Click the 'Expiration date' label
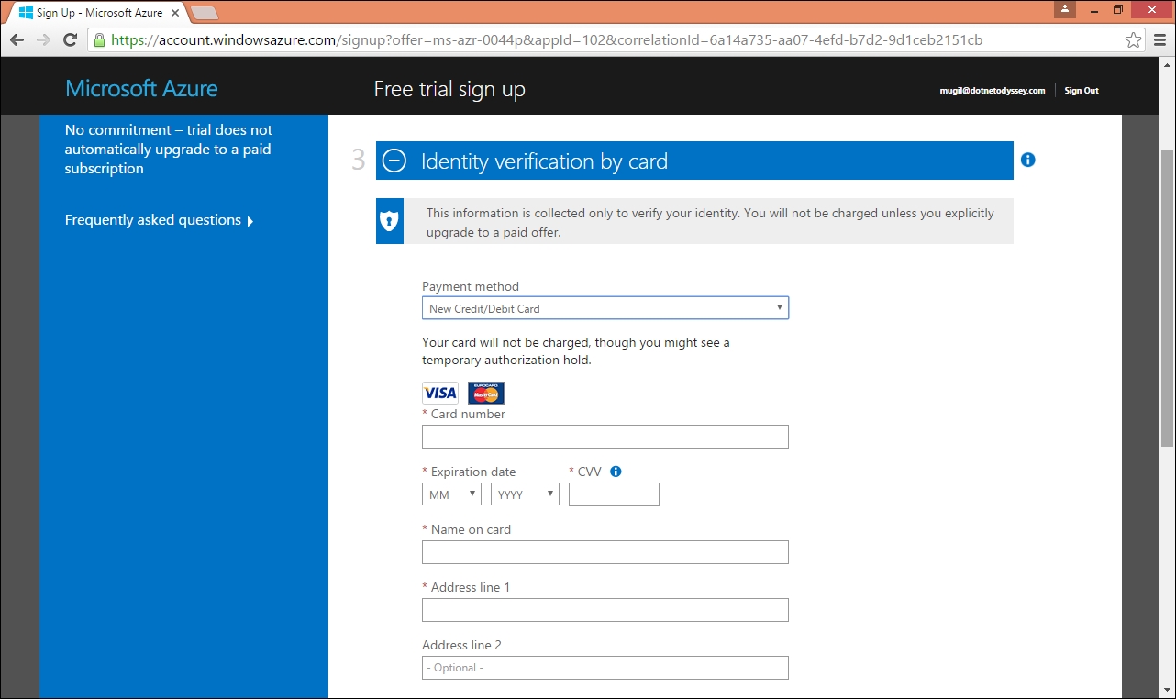 473,472
